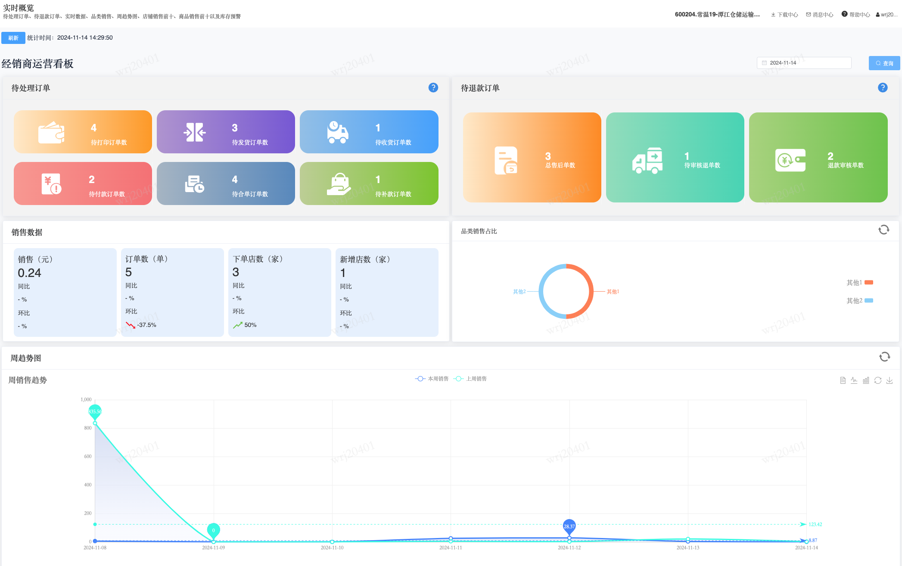Screen dimensions: 902x566
Task: Open 下载中心 in the top bar
Action: pos(784,15)
